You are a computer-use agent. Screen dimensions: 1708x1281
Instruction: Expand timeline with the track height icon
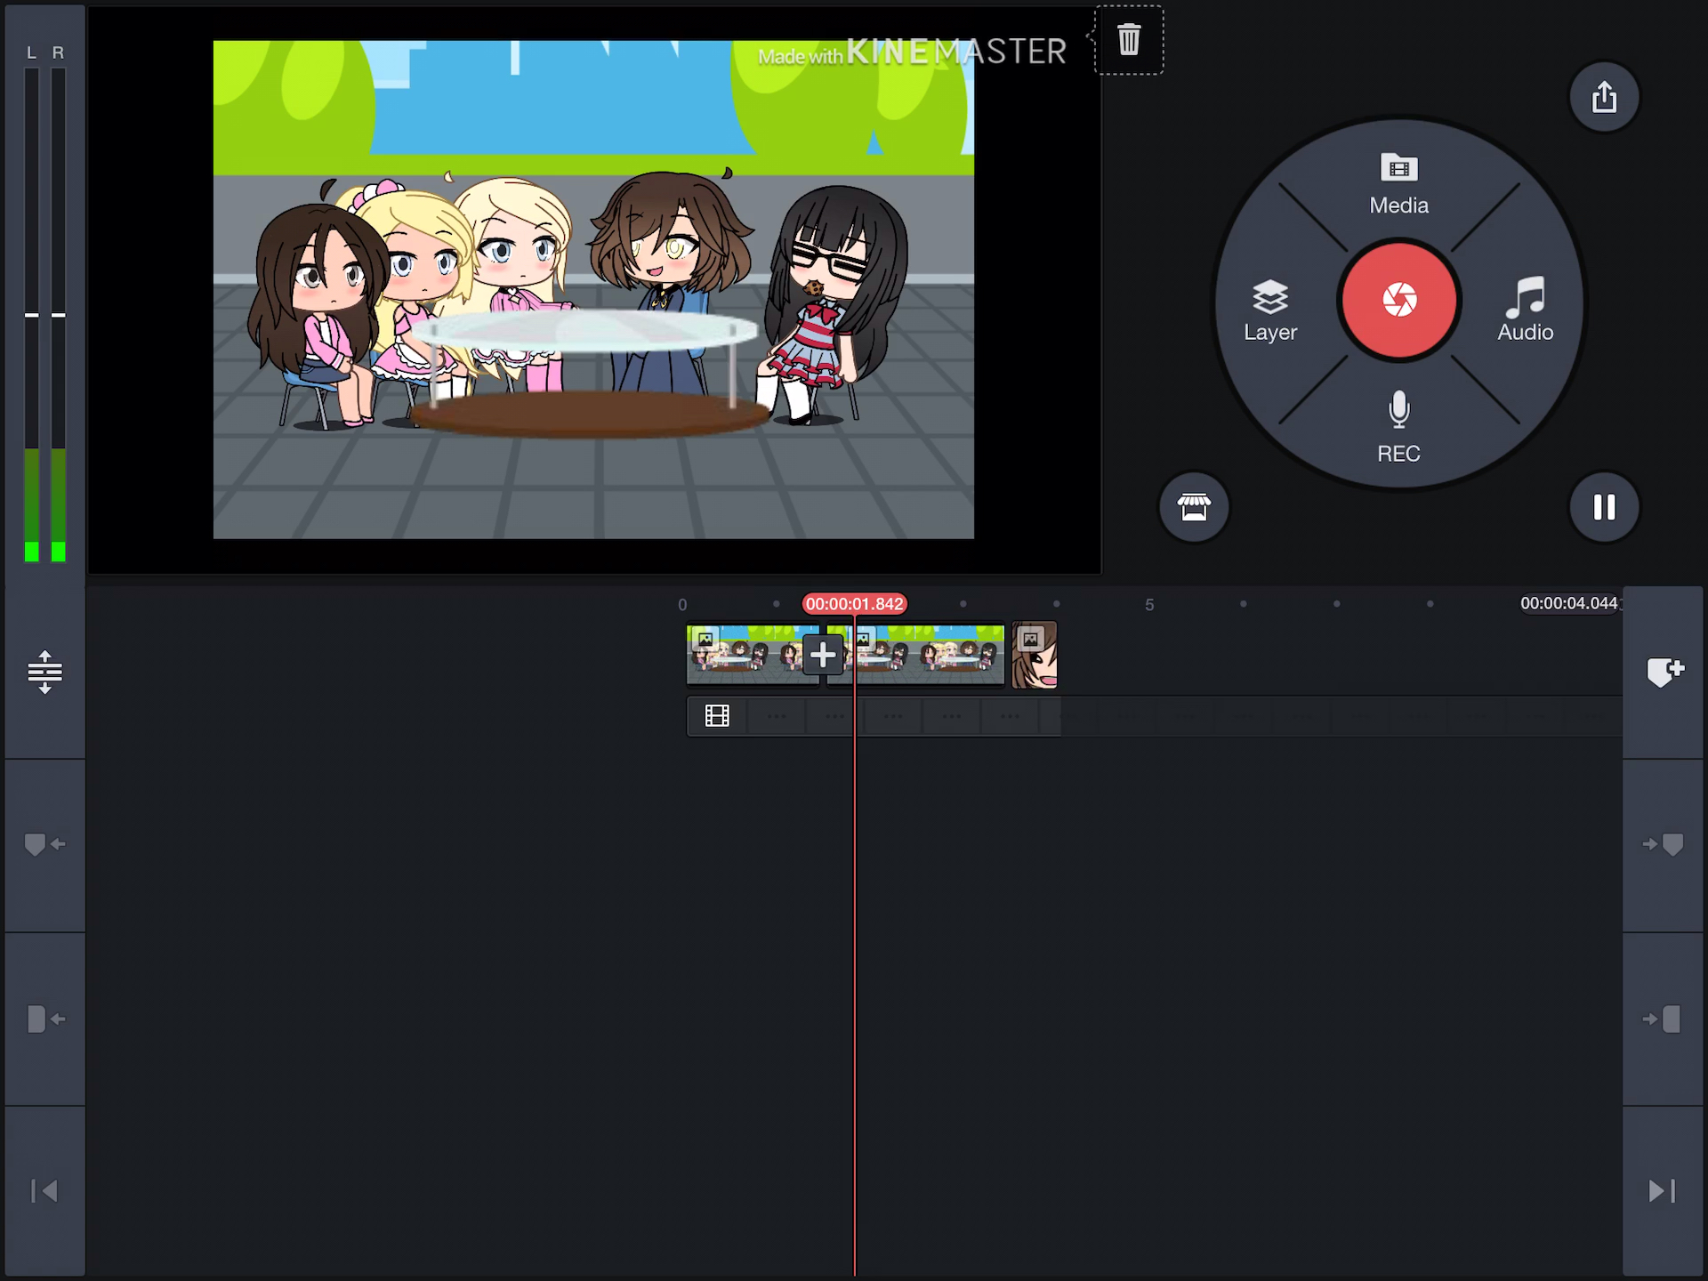coord(44,672)
